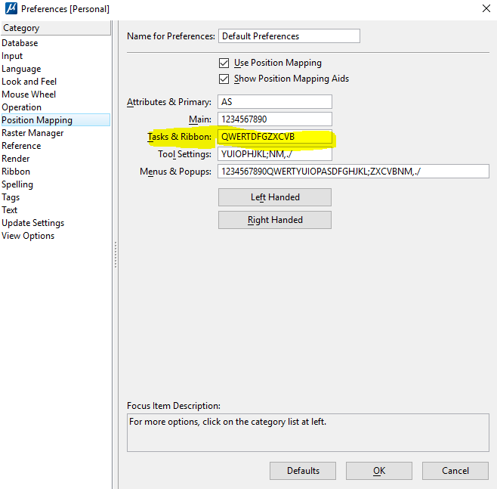
Task: Select Text category
Action: point(10,210)
